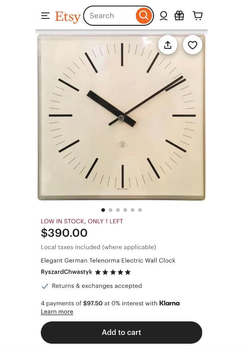Favorite the listing with heart icon

point(192,45)
